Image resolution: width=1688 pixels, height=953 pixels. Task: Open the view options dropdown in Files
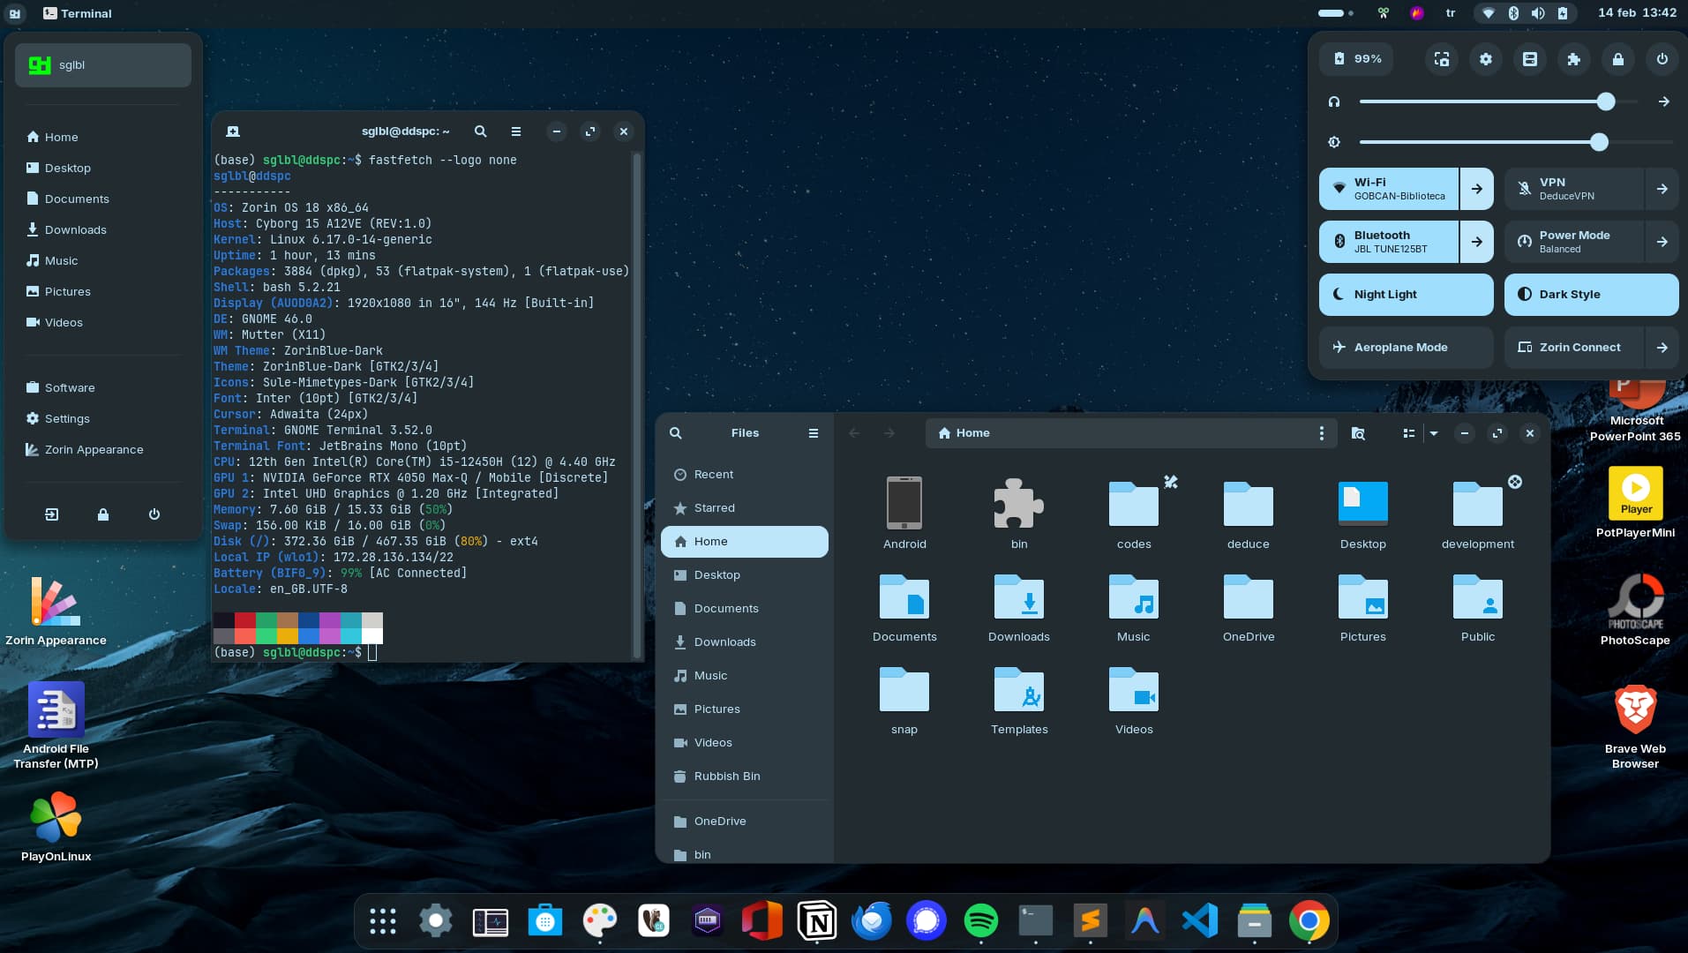click(1434, 433)
